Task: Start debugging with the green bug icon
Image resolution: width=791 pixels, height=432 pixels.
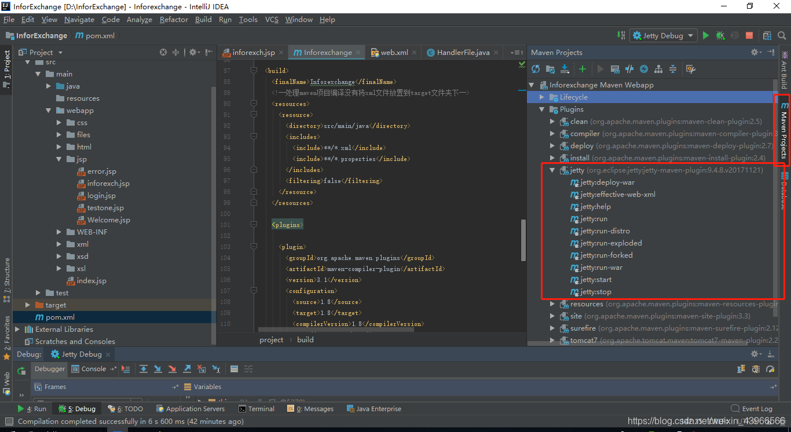Action: (x=720, y=35)
